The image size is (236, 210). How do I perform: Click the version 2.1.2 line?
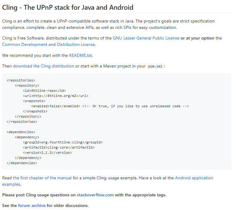coord(47,153)
